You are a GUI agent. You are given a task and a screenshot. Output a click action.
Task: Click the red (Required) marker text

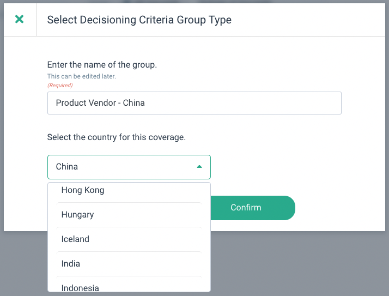pos(60,85)
